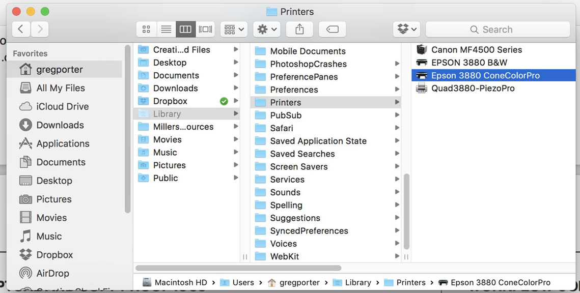Click the Edit Tags toolbar icon
Screen dimensions: 580x293
click(332, 29)
